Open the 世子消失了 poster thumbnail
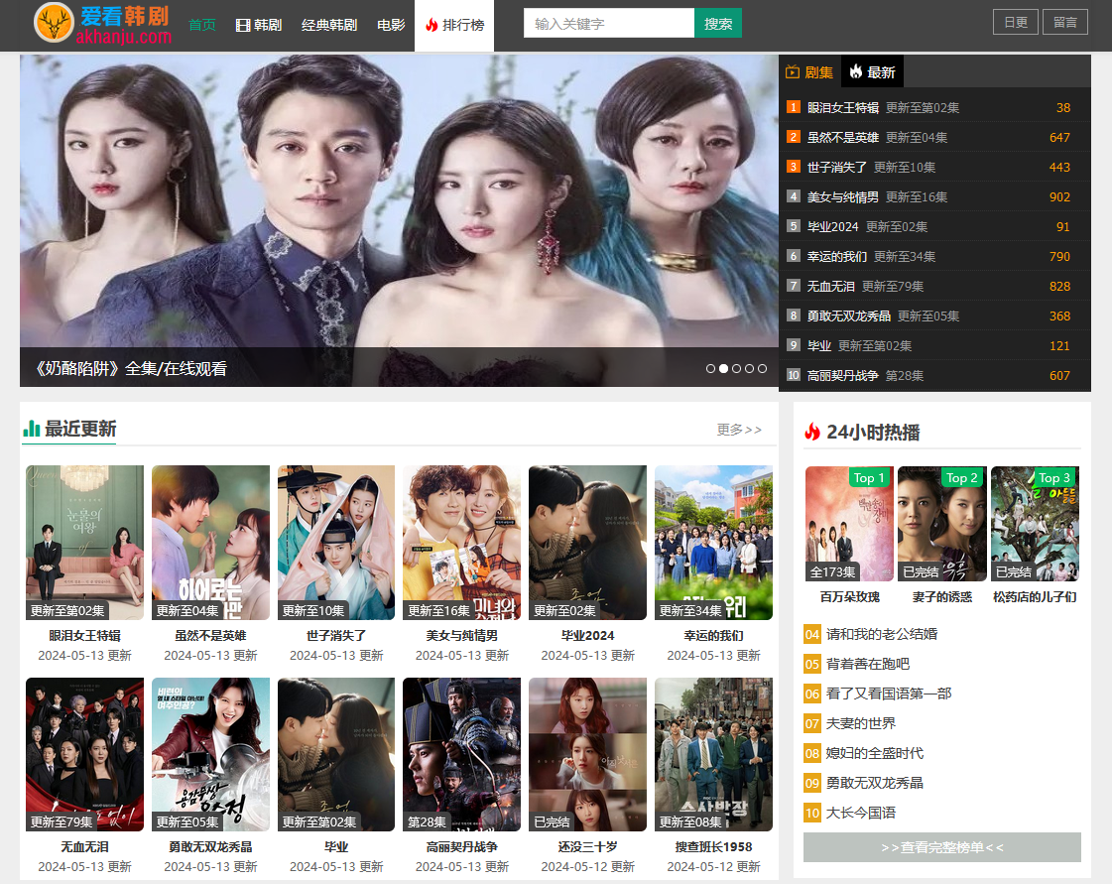This screenshot has height=884, width=1112. point(336,543)
